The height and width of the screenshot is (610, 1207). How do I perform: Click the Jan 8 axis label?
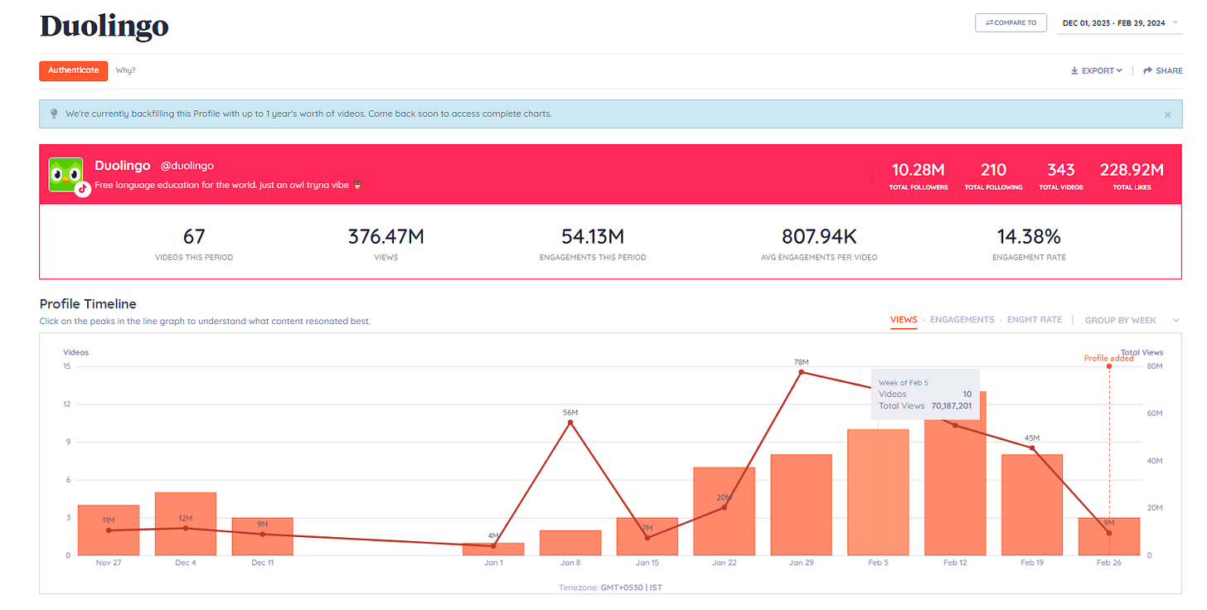tap(570, 563)
